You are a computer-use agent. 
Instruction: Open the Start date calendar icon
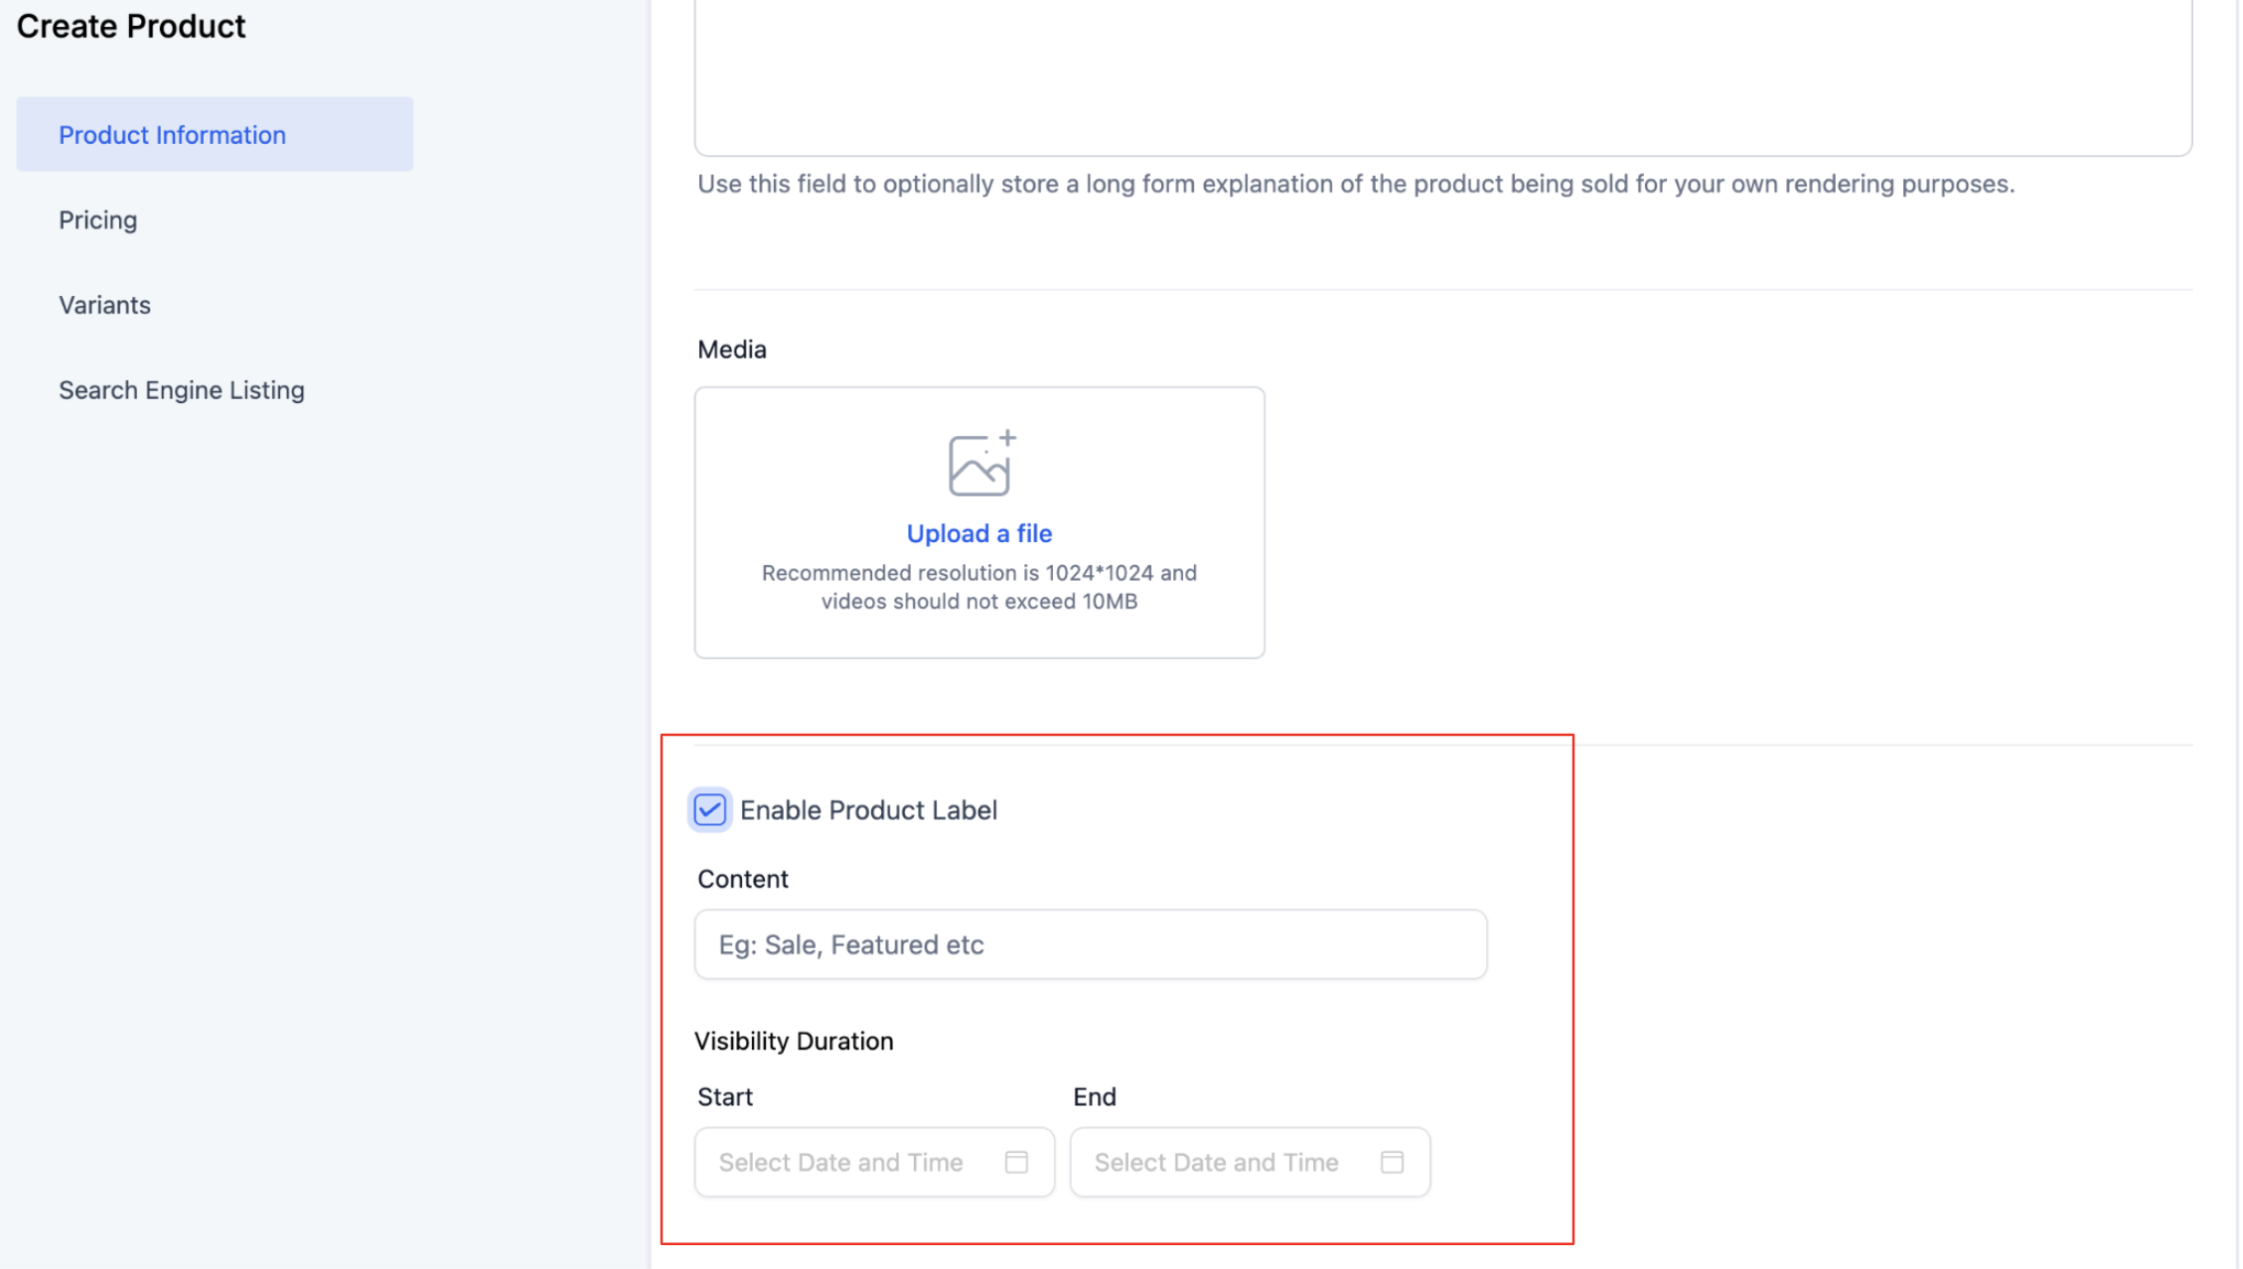tap(1015, 1162)
